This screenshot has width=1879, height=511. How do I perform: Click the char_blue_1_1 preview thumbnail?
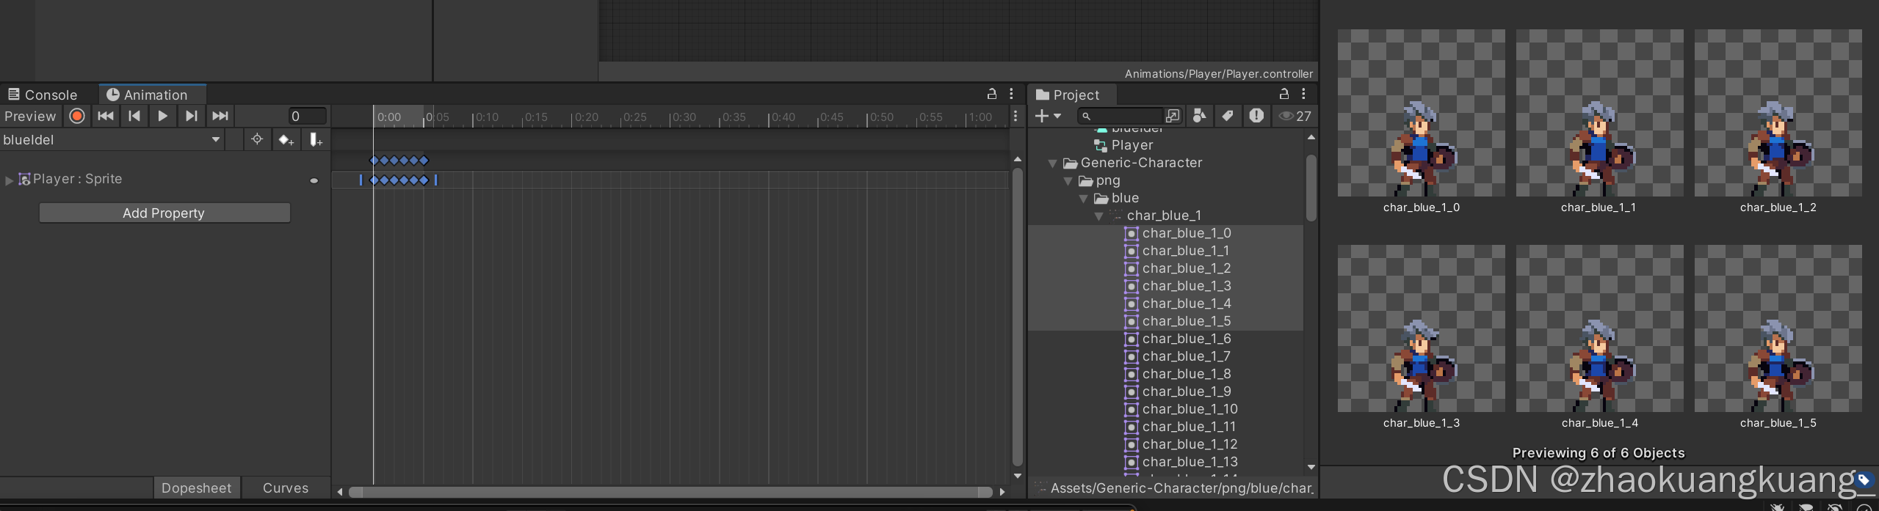coord(1599,113)
